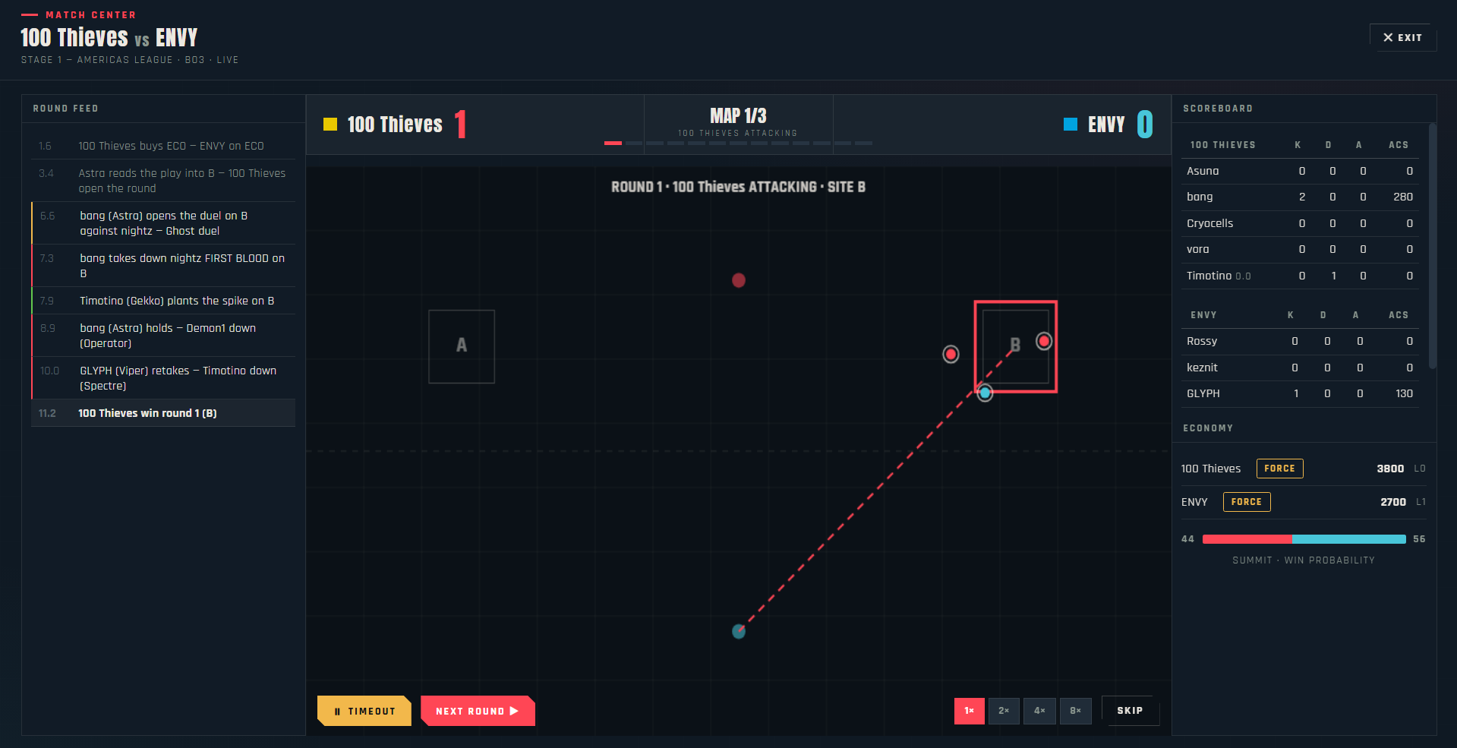Select GLYPH in the scoreboard
Screen dimensions: 1457x748
pos(1301,393)
